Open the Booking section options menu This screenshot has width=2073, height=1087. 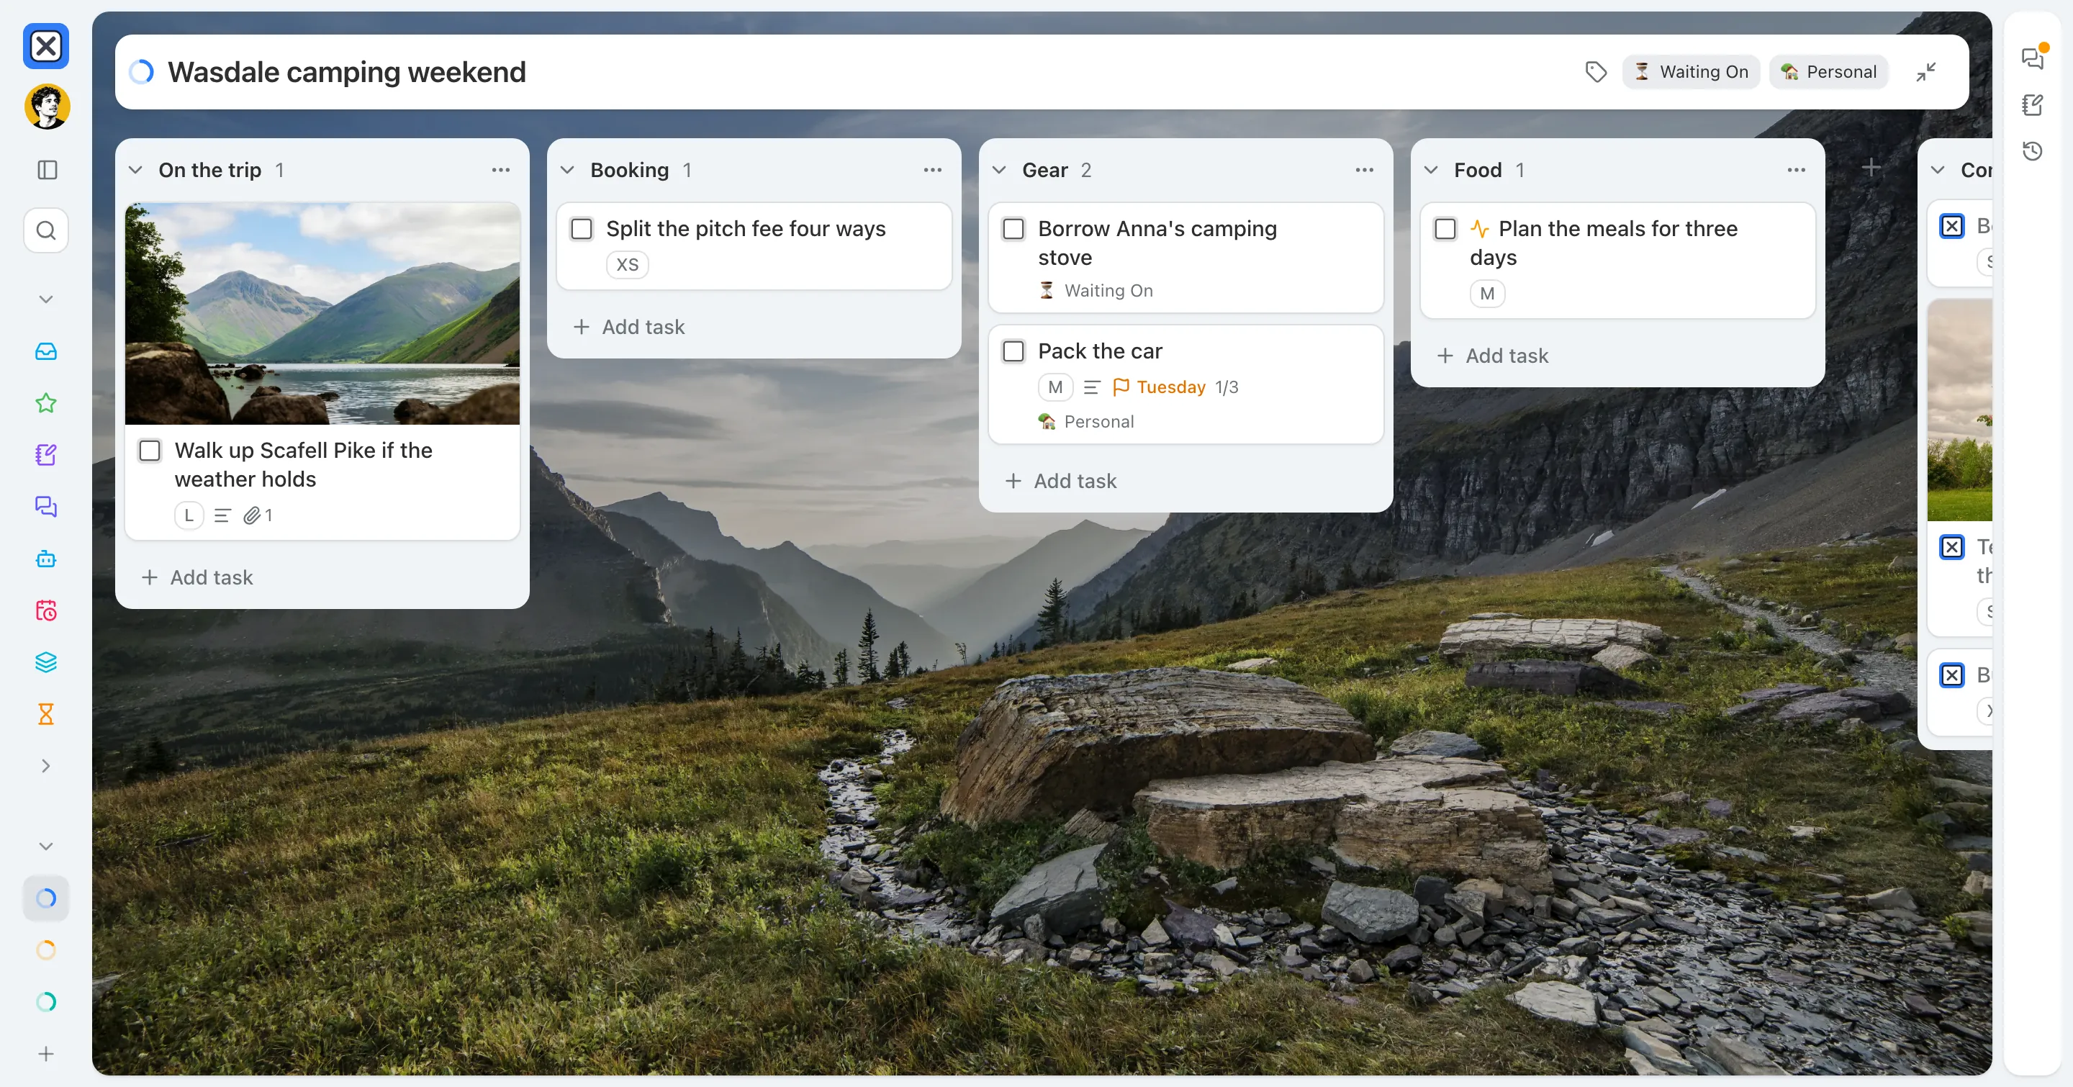pos(933,170)
